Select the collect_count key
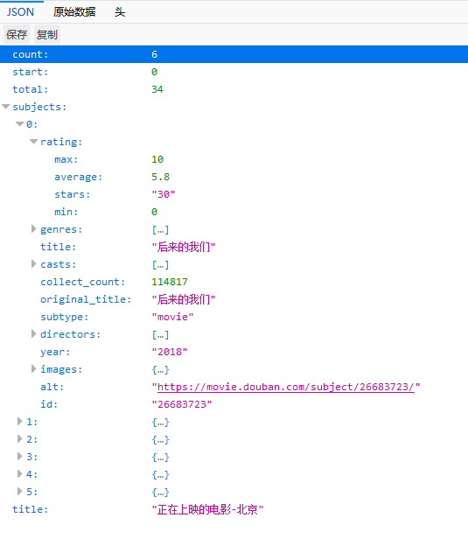 tap(83, 282)
